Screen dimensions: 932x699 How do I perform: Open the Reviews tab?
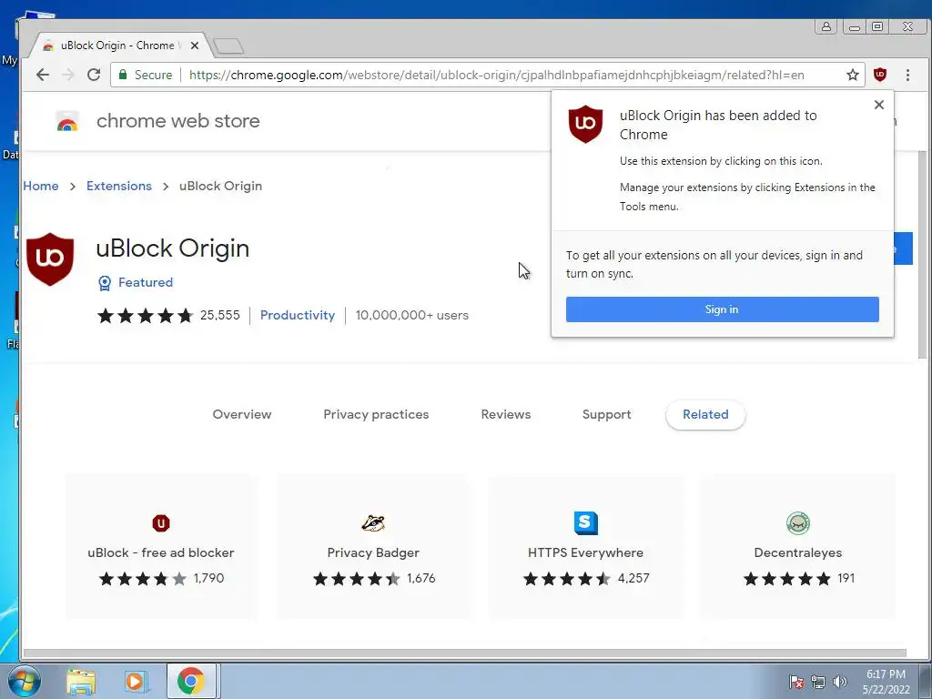pyautogui.click(x=506, y=414)
